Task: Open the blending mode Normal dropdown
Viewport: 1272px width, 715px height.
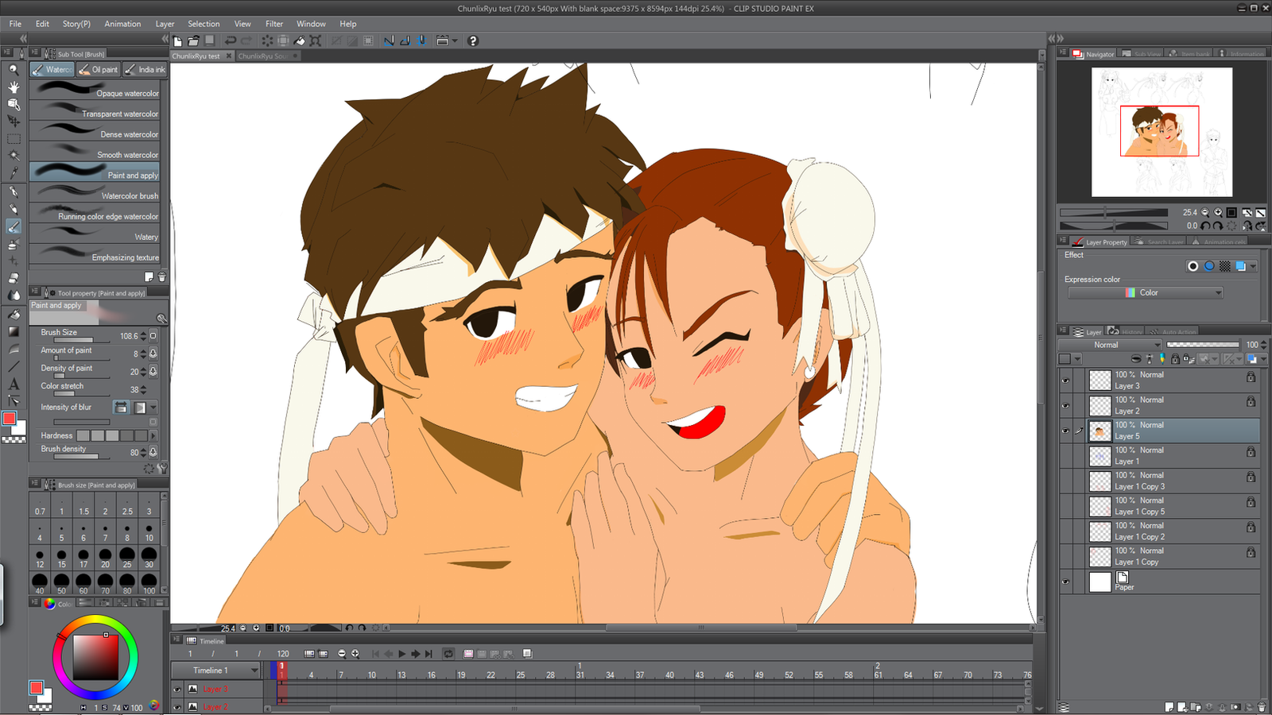Action: click(x=1110, y=345)
